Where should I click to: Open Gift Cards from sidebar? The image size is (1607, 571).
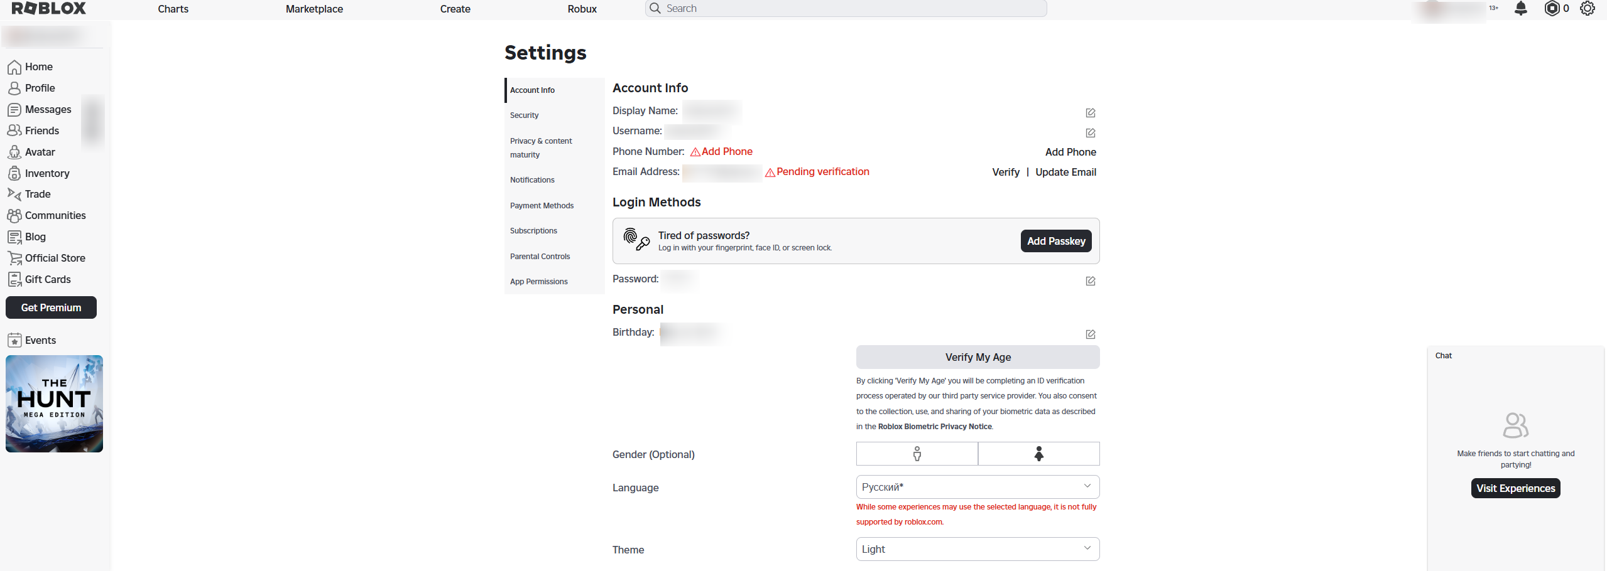[39, 279]
